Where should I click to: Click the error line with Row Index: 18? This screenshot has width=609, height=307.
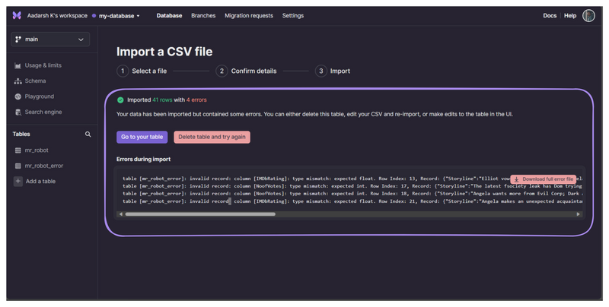pyautogui.click(x=352, y=194)
